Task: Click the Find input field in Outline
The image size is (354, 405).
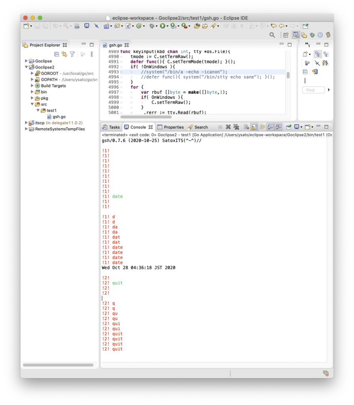Action: point(313,90)
